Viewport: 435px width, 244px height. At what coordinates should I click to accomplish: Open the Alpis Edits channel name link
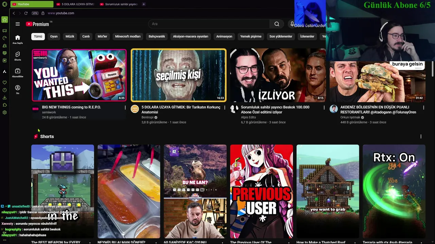click(x=248, y=117)
